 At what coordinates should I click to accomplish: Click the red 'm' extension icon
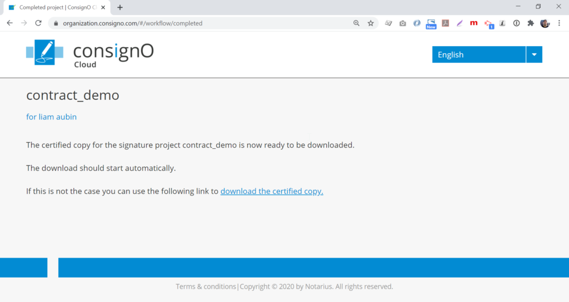point(473,23)
